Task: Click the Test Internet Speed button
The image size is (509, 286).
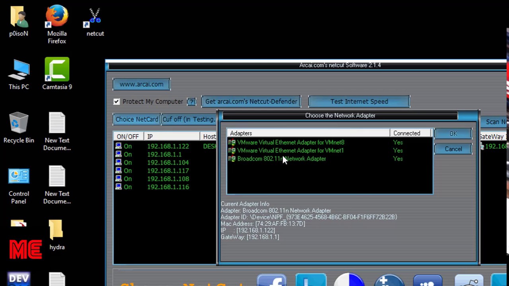Action: click(359, 102)
